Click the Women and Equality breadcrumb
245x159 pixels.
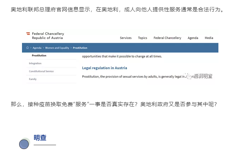57,48
